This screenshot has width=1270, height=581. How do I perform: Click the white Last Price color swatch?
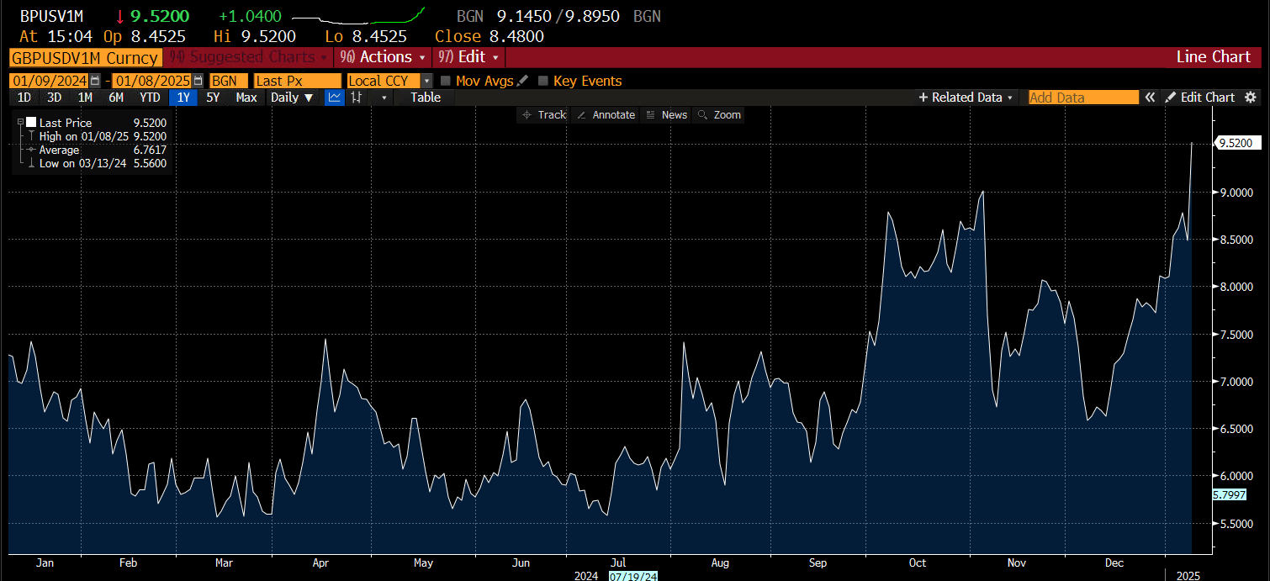pyautogui.click(x=32, y=123)
